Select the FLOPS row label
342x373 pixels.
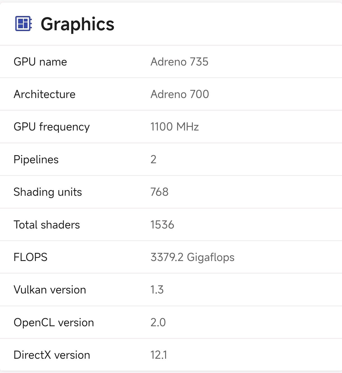click(x=31, y=257)
